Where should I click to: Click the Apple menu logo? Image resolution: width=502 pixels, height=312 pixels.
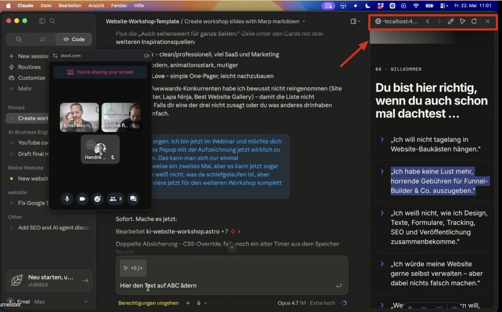[8, 6]
